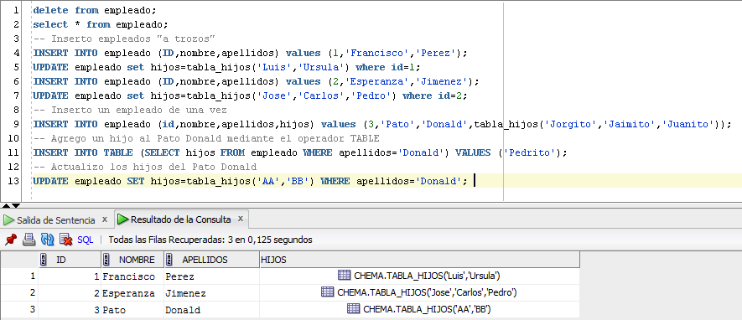
Task: Refresh the query results with blue arrows icon
Action: click(47, 240)
